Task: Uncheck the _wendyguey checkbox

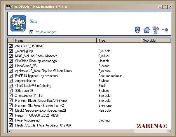Action: 11,51
